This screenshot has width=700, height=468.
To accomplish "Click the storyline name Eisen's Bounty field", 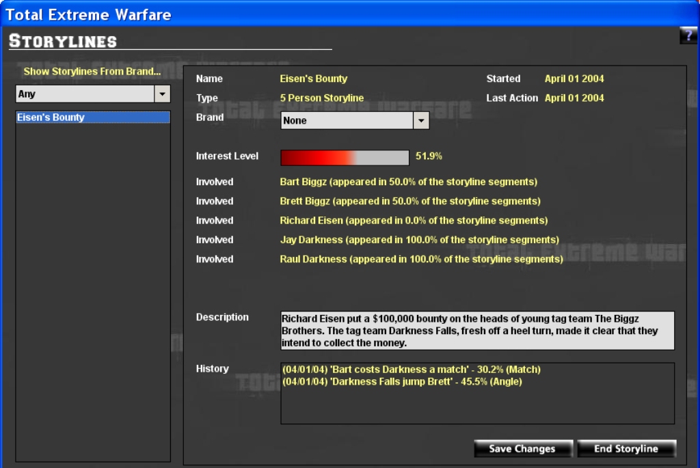I will [x=314, y=79].
